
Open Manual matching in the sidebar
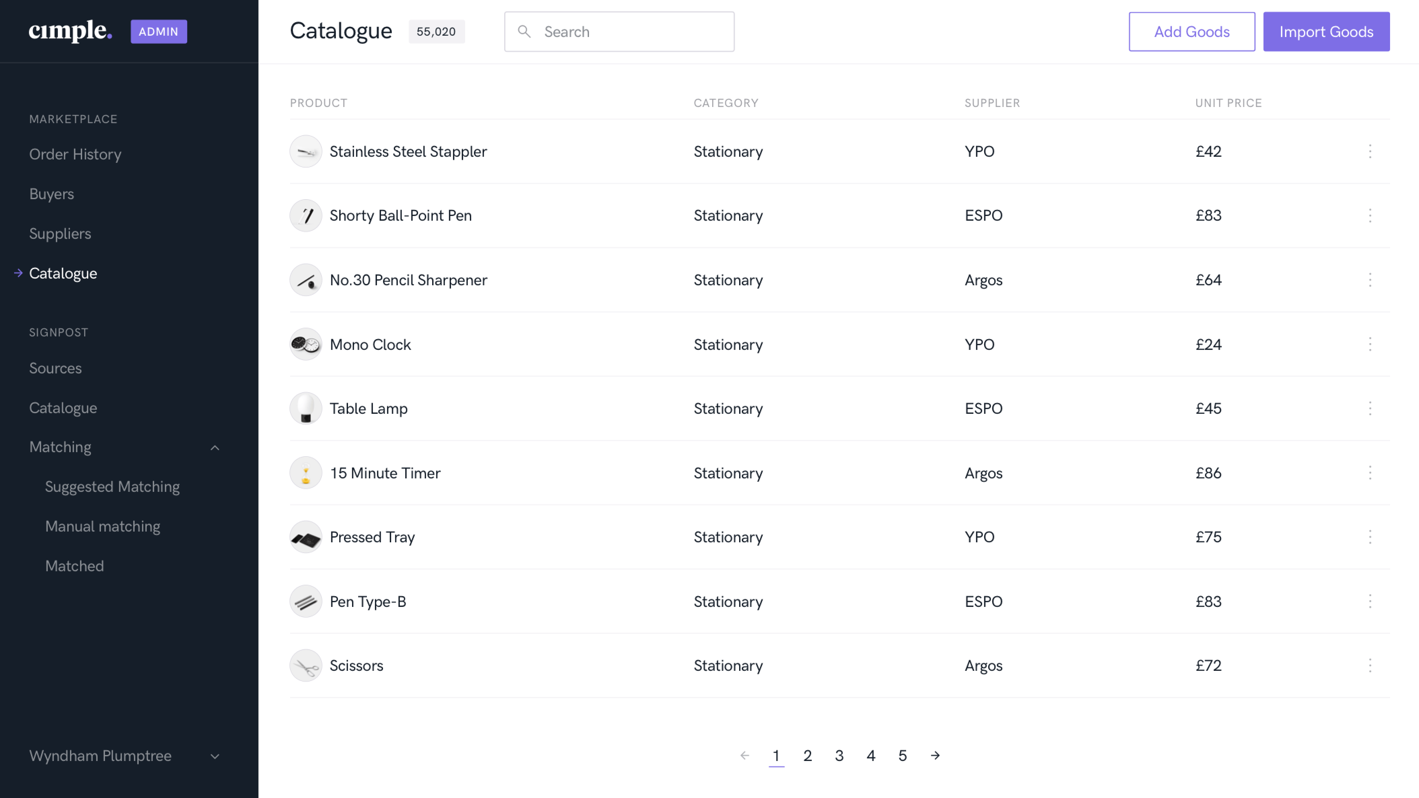pos(102,527)
